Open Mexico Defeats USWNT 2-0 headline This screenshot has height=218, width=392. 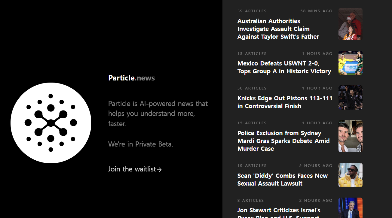click(284, 67)
